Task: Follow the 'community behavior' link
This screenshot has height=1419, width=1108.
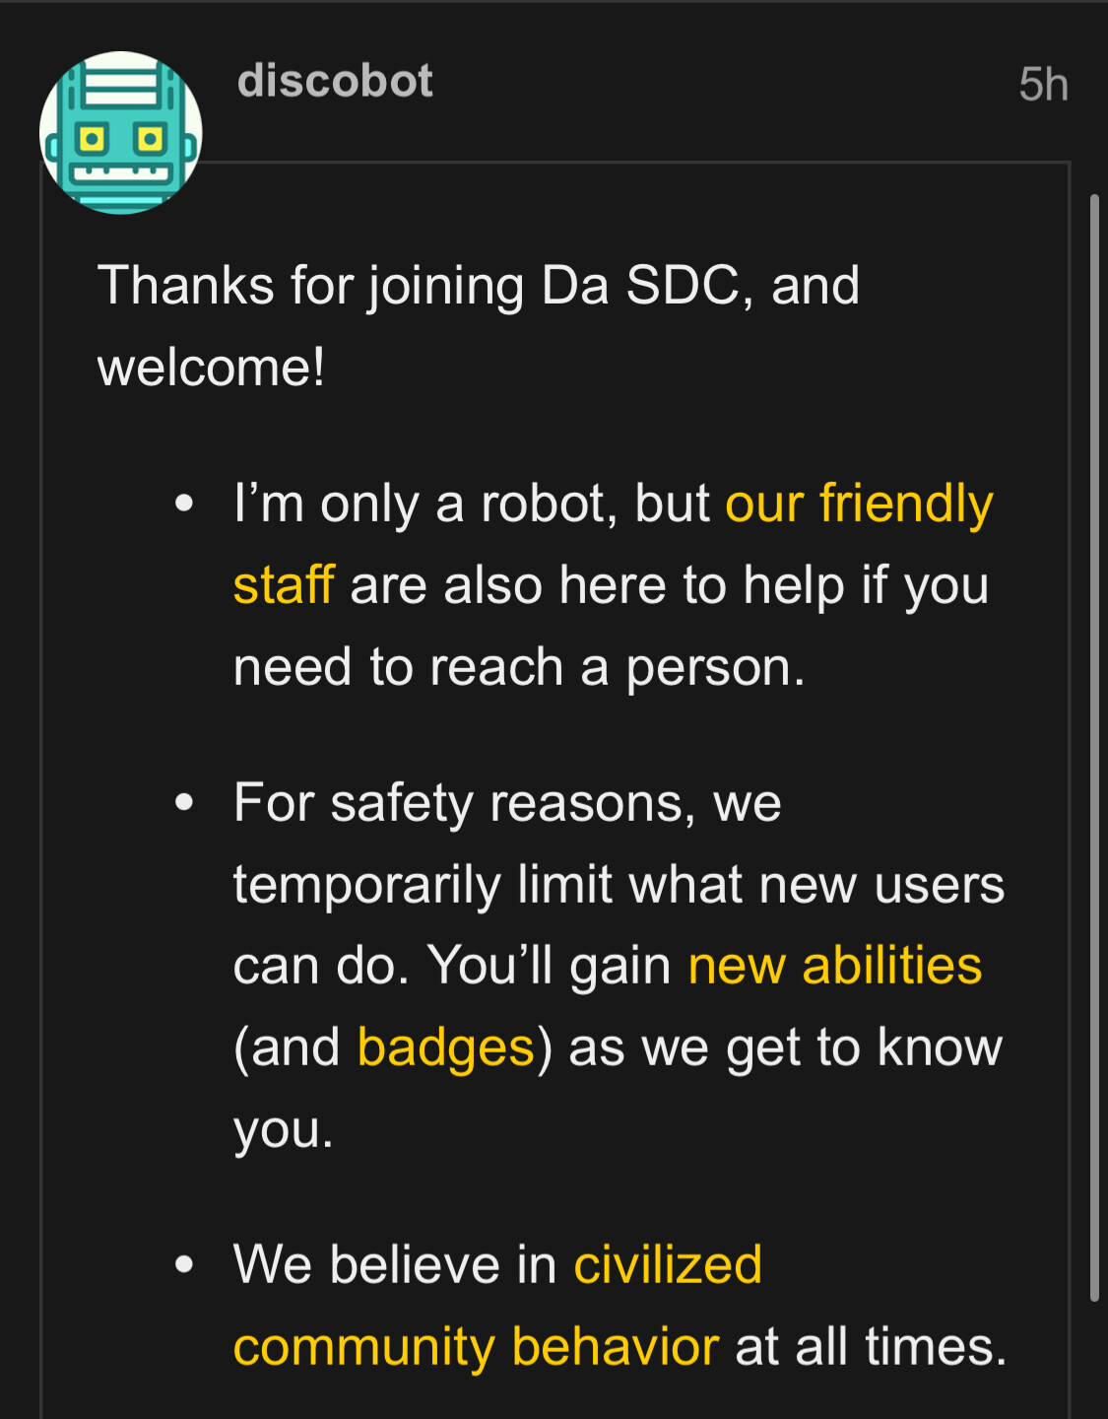Action: coord(477,1347)
